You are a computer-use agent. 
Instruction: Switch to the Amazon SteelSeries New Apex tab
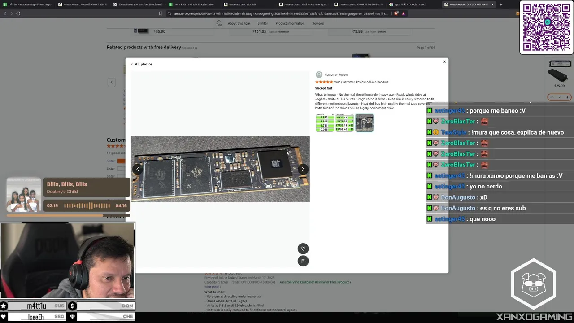click(x=303, y=4)
